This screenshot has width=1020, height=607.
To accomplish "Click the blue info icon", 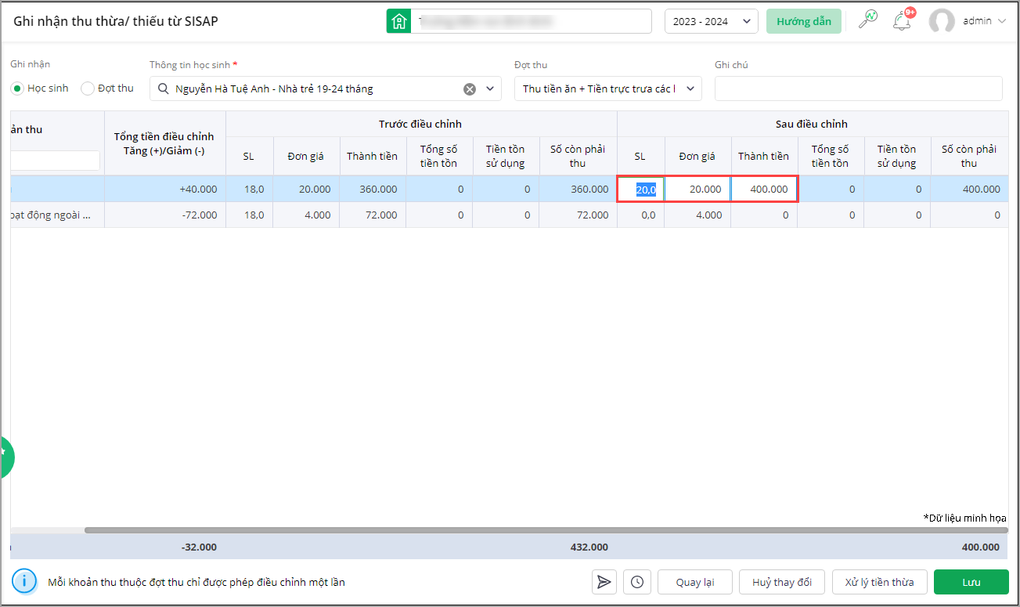I will (x=25, y=581).
